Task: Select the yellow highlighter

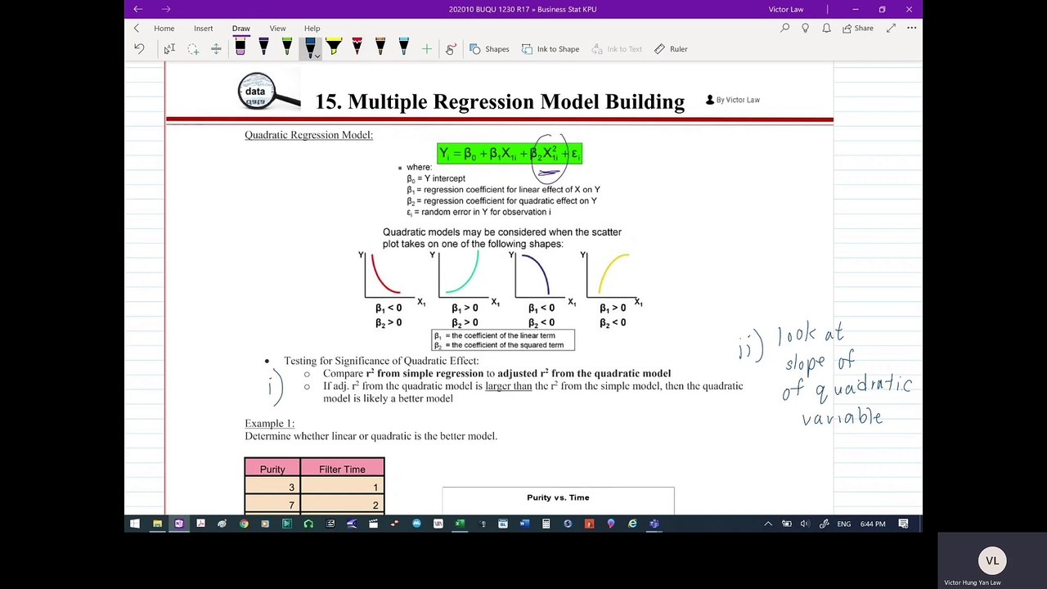Action: coord(334,48)
